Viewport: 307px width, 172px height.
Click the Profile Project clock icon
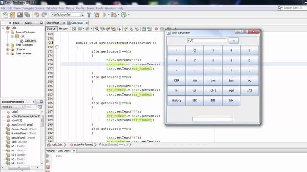click(124, 15)
